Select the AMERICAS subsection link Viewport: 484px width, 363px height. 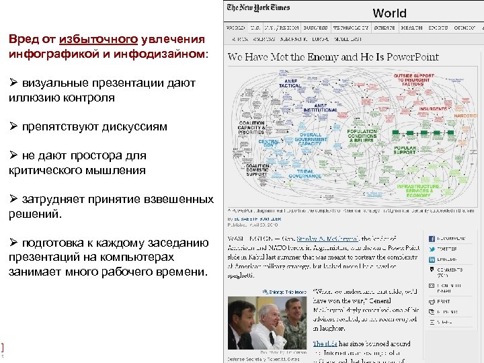[x=264, y=39]
